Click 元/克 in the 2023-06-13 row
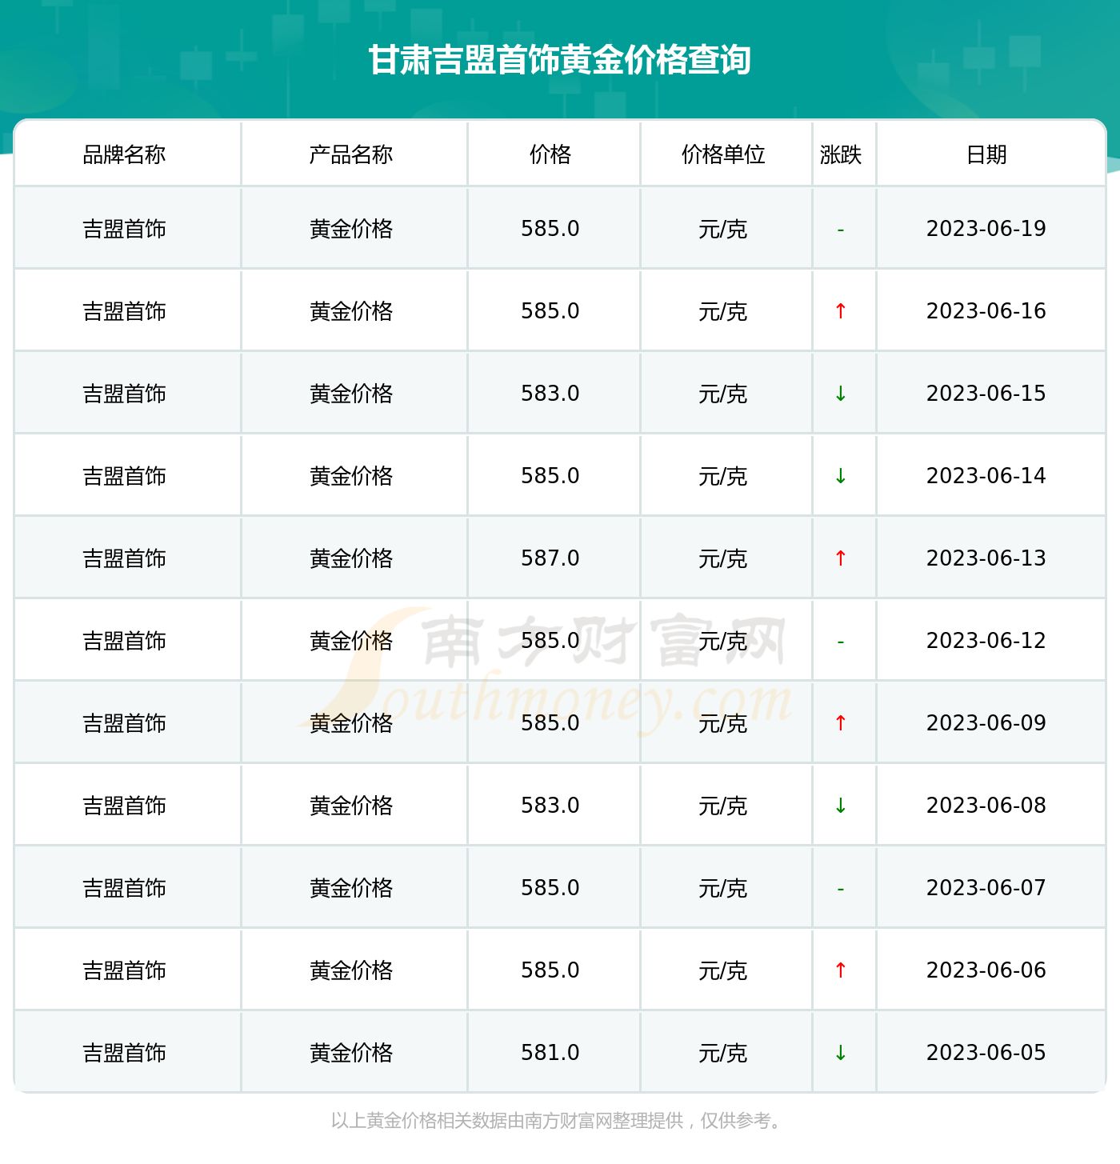1120x1164 pixels. [x=723, y=558]
